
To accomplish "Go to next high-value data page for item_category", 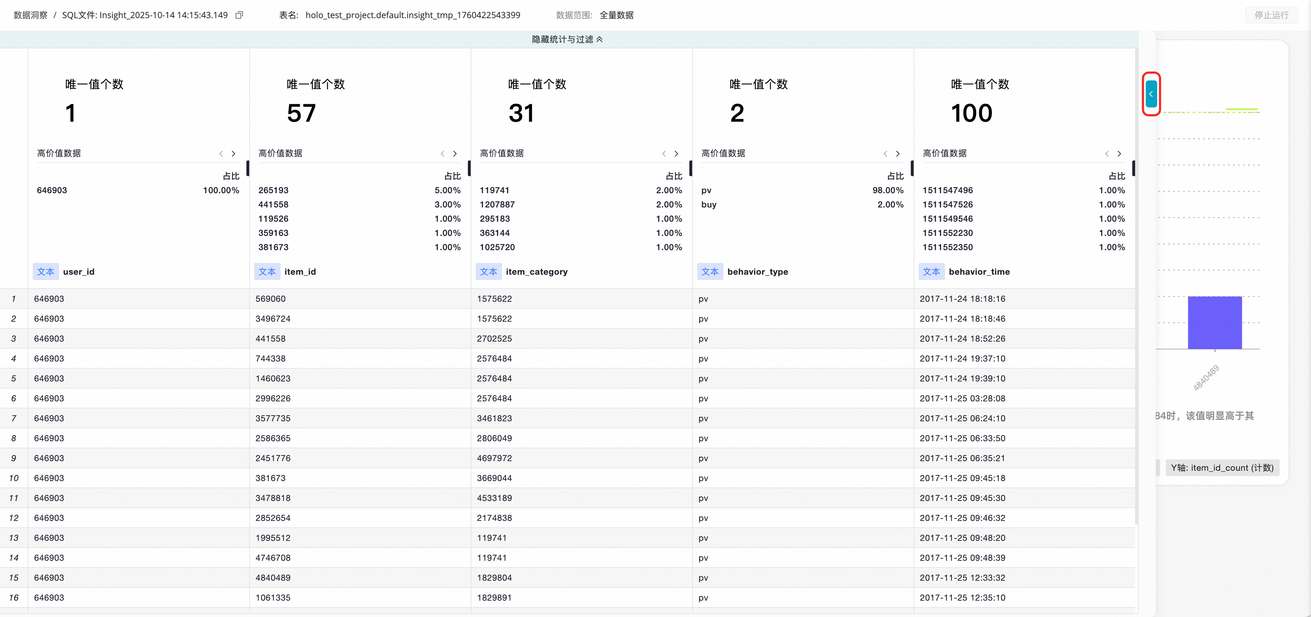I will click(677, 154).
